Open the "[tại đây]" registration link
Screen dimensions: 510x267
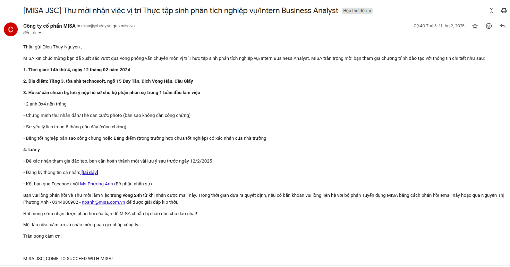[90, 172]
